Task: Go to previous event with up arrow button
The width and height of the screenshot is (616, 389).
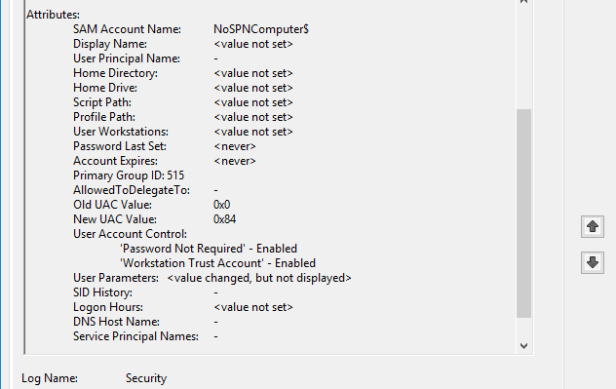Action: [593, 226]
